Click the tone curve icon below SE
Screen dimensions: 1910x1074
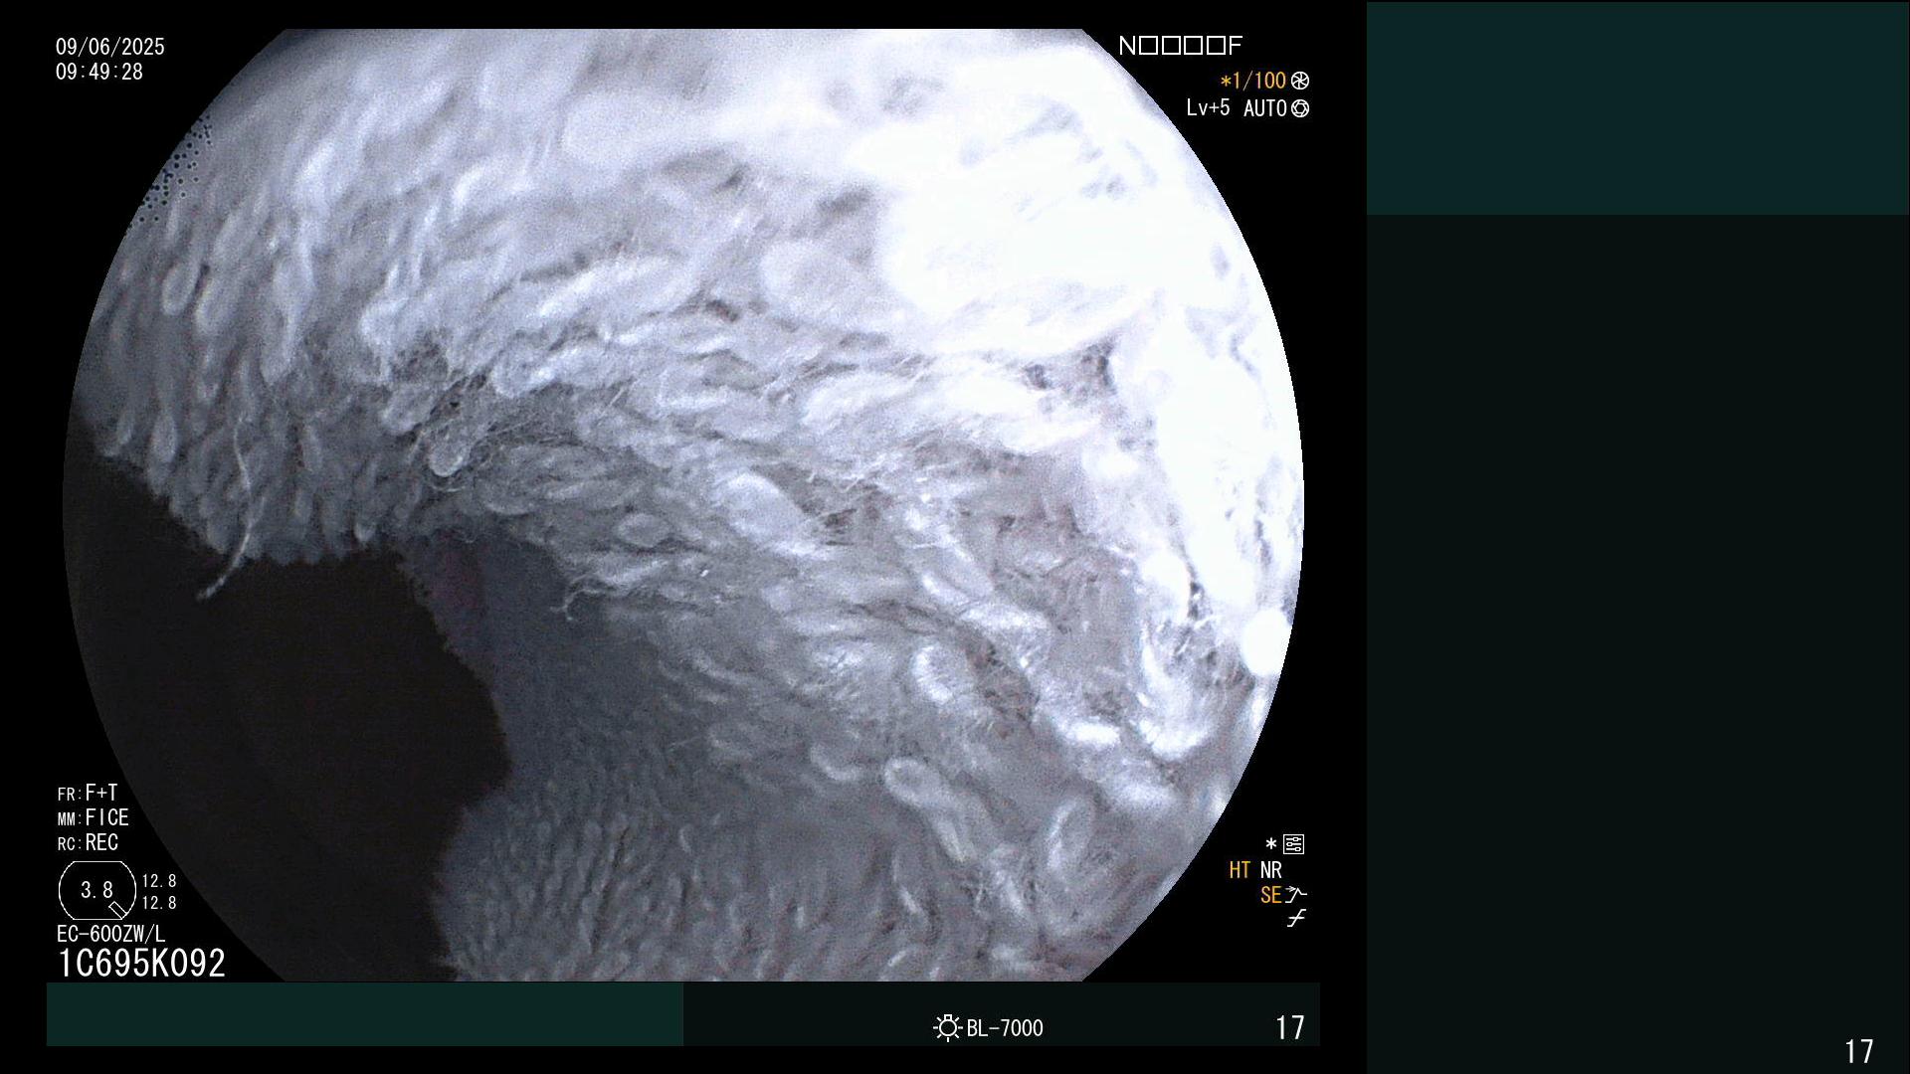1295,919
